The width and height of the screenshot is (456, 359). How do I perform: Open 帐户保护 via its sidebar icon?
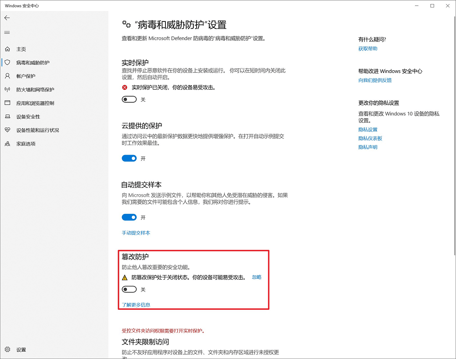(8, 76)
